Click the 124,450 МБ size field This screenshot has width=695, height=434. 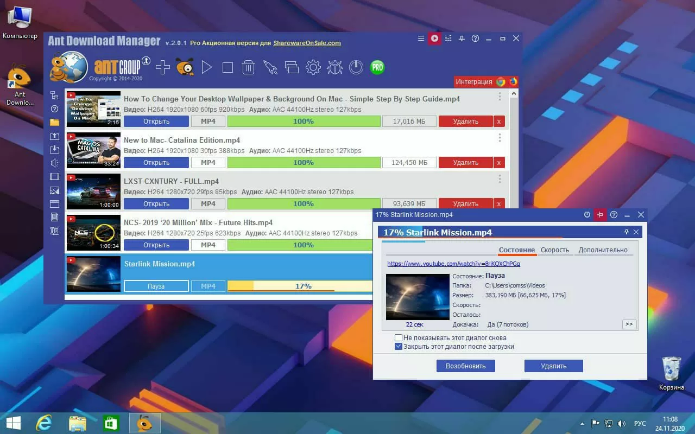click(x=409, y=162)
